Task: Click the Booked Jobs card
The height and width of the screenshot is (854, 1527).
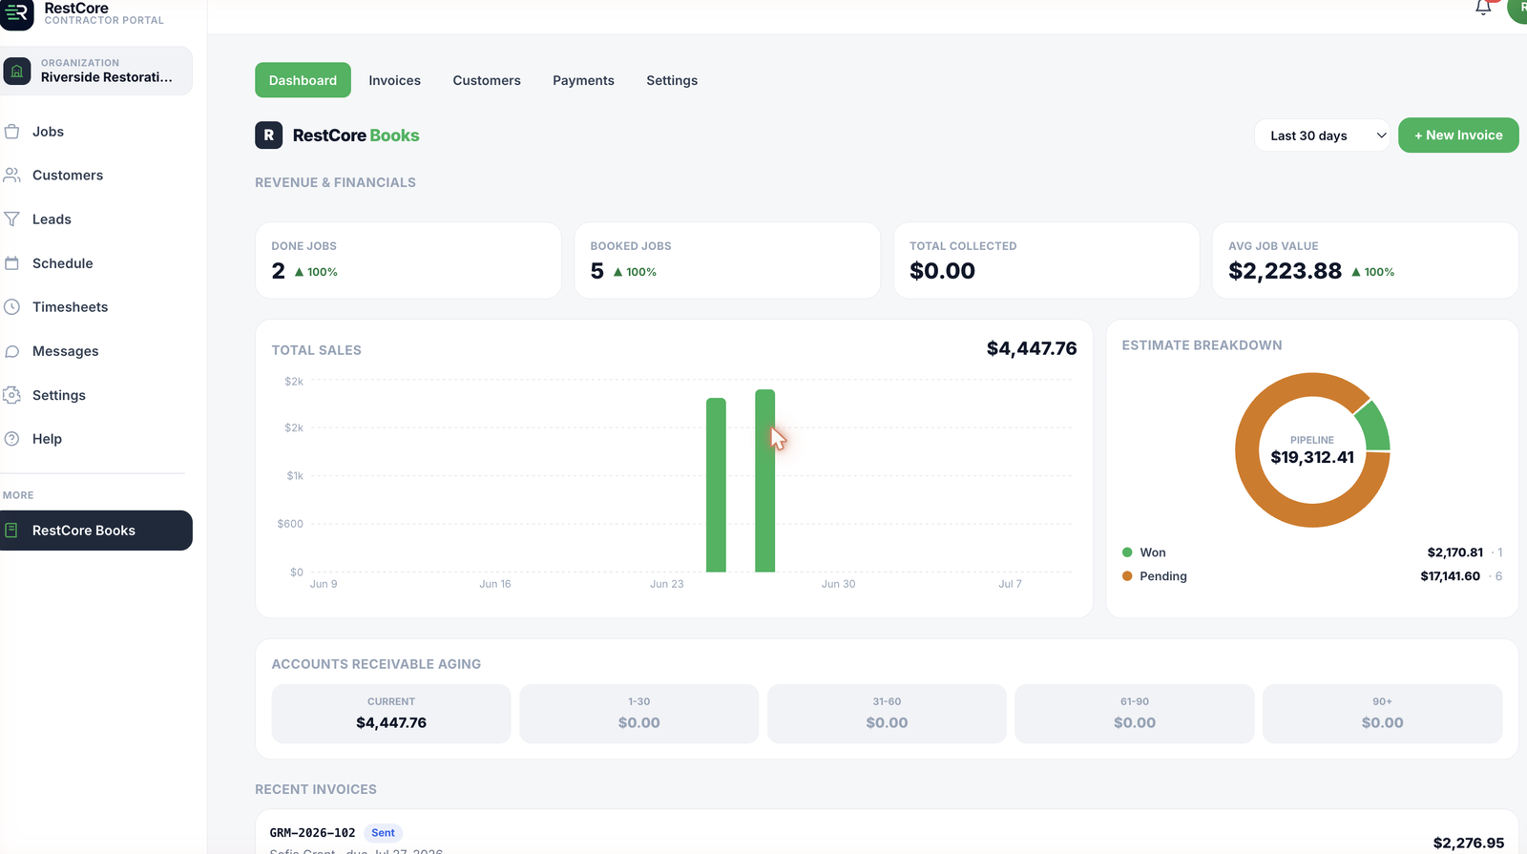Action: tap(727, 260)
